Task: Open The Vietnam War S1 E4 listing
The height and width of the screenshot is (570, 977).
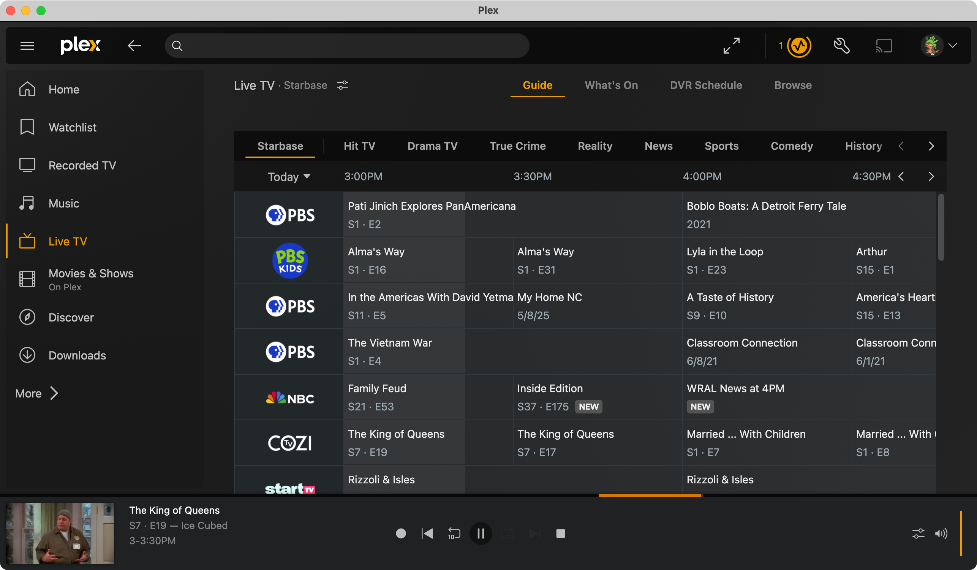Action: (x=512, y=352)
